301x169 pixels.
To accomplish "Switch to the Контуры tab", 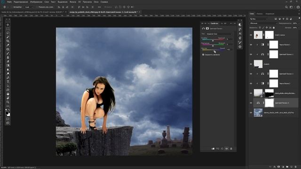I will coord(270,14).
